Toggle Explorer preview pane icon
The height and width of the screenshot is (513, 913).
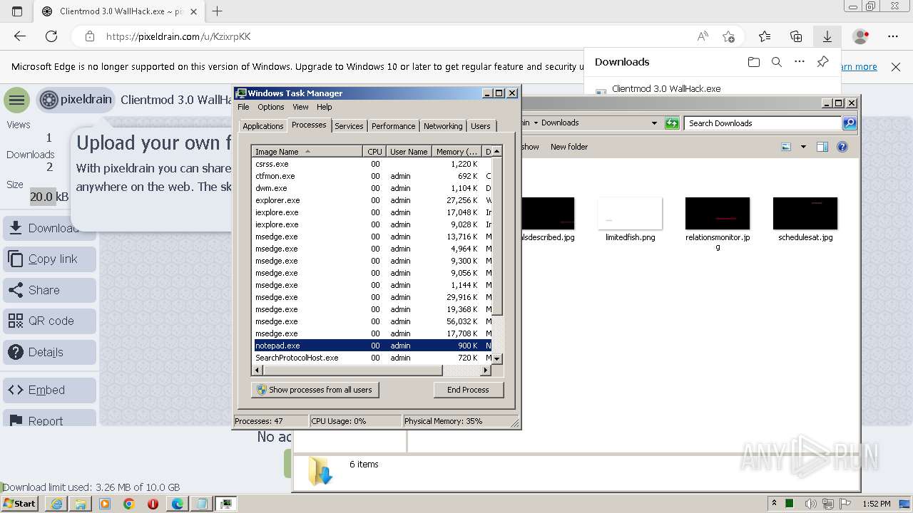pyautogui.click(x=822, y=147)
